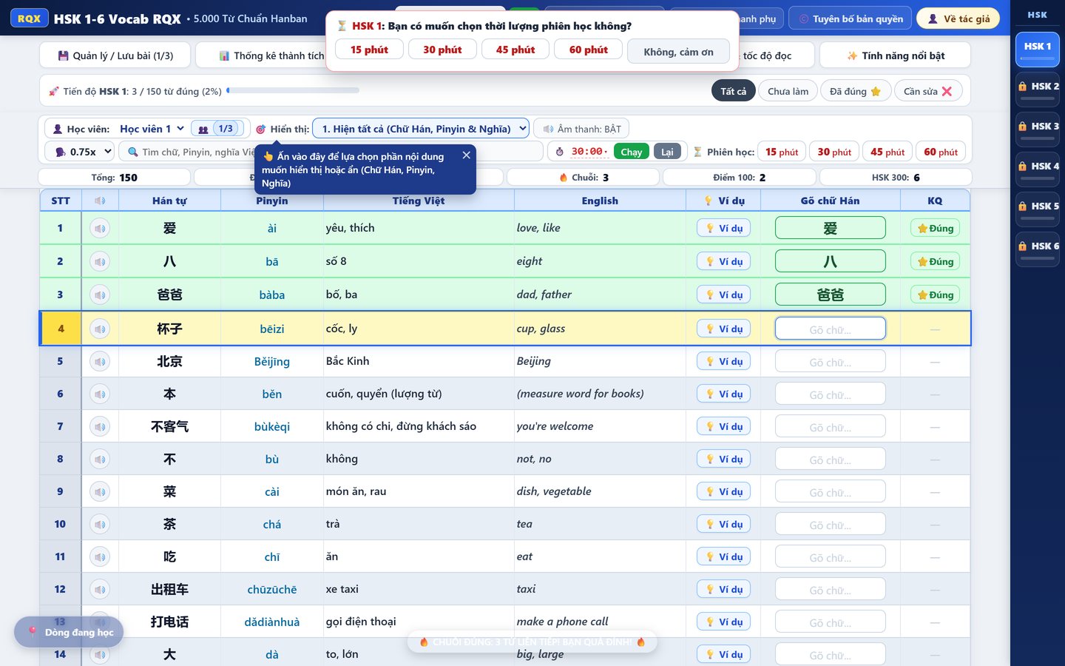The image size is (1065, 666).
Task: Play audio for 爸爸 row
Action: click(100, 295)
